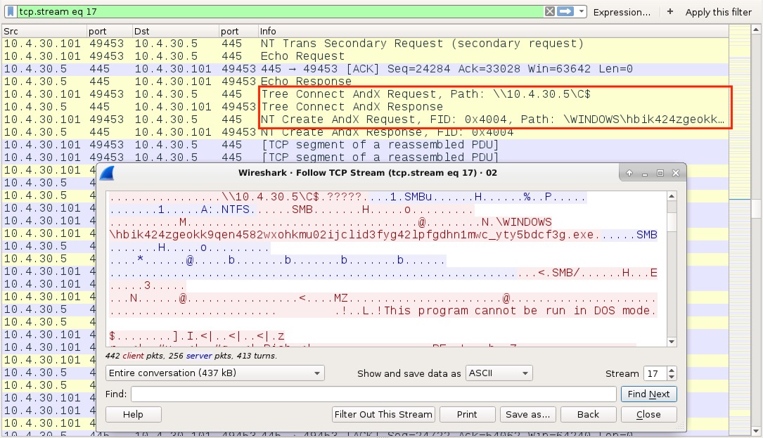Screen dimensions: 763x438
Task: Select the Tree Connect AndX Request packet row
Action: [x=365, y=94]
